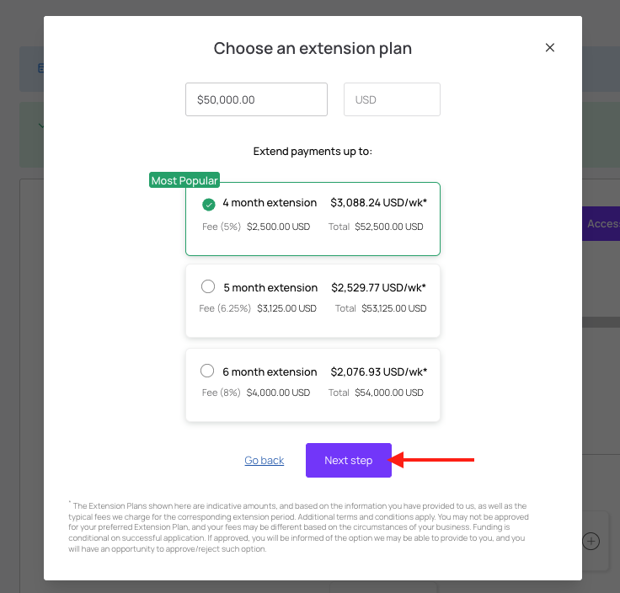
Task: Click the purple Access button behind dialog
Action: (x=601, y=224)
